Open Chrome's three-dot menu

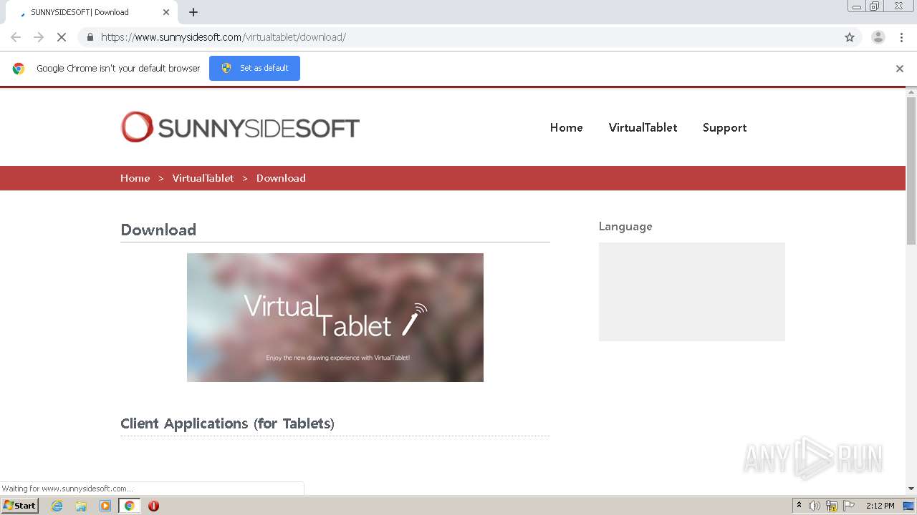(901, 37)
